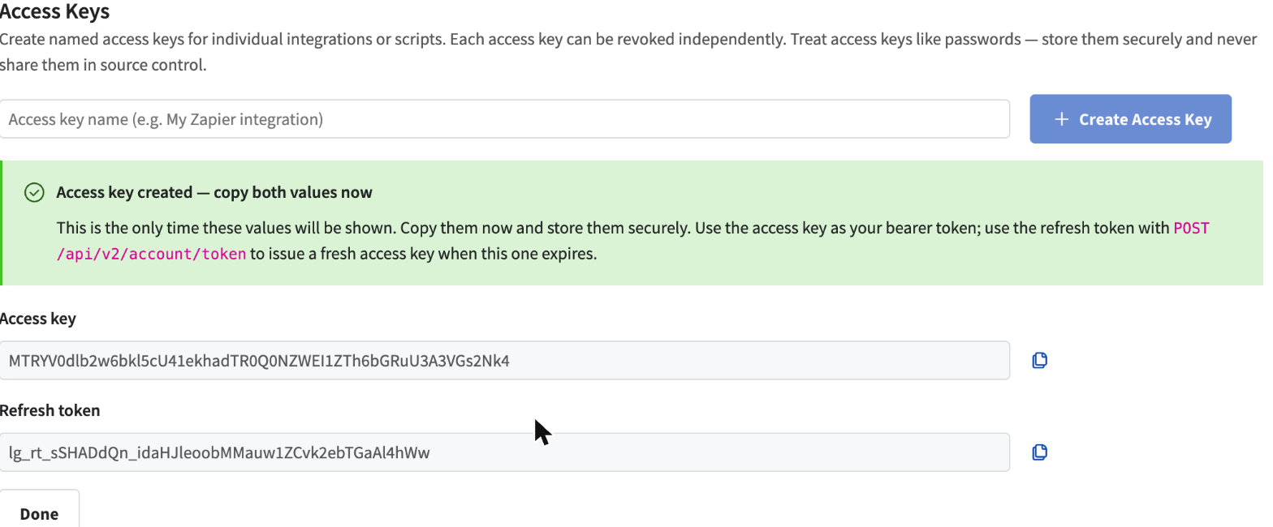Click the /api/v2/account/token endpoint text
Image resolution: width=1273 pixels, height=527 pixels.
(x=151, y=254)
